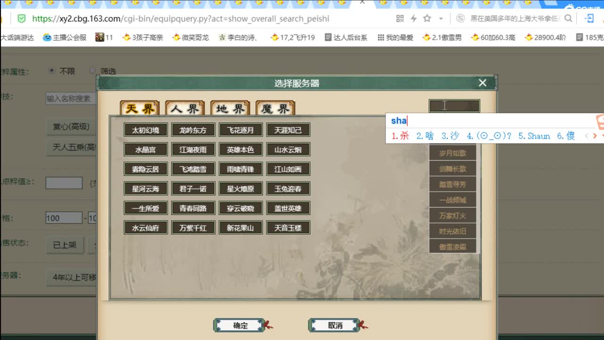Open the 达人后台系 bookmark

coord(346,37)
